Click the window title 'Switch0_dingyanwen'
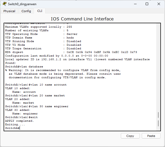165x147 pixels. click(22, 4)
